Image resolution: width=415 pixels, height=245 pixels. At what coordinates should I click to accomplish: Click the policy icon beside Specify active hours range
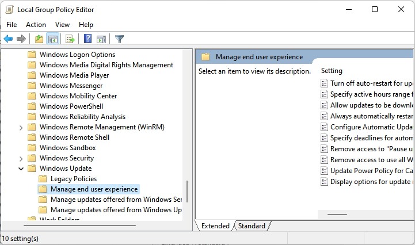(x=324, y=94)
